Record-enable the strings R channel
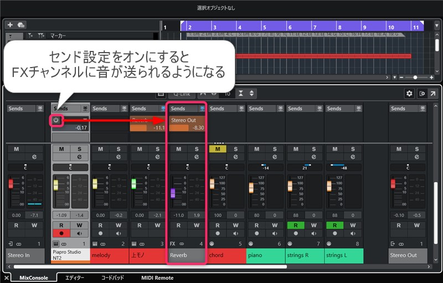This screenshot has height=283, width=443. (x=296, y=234)
